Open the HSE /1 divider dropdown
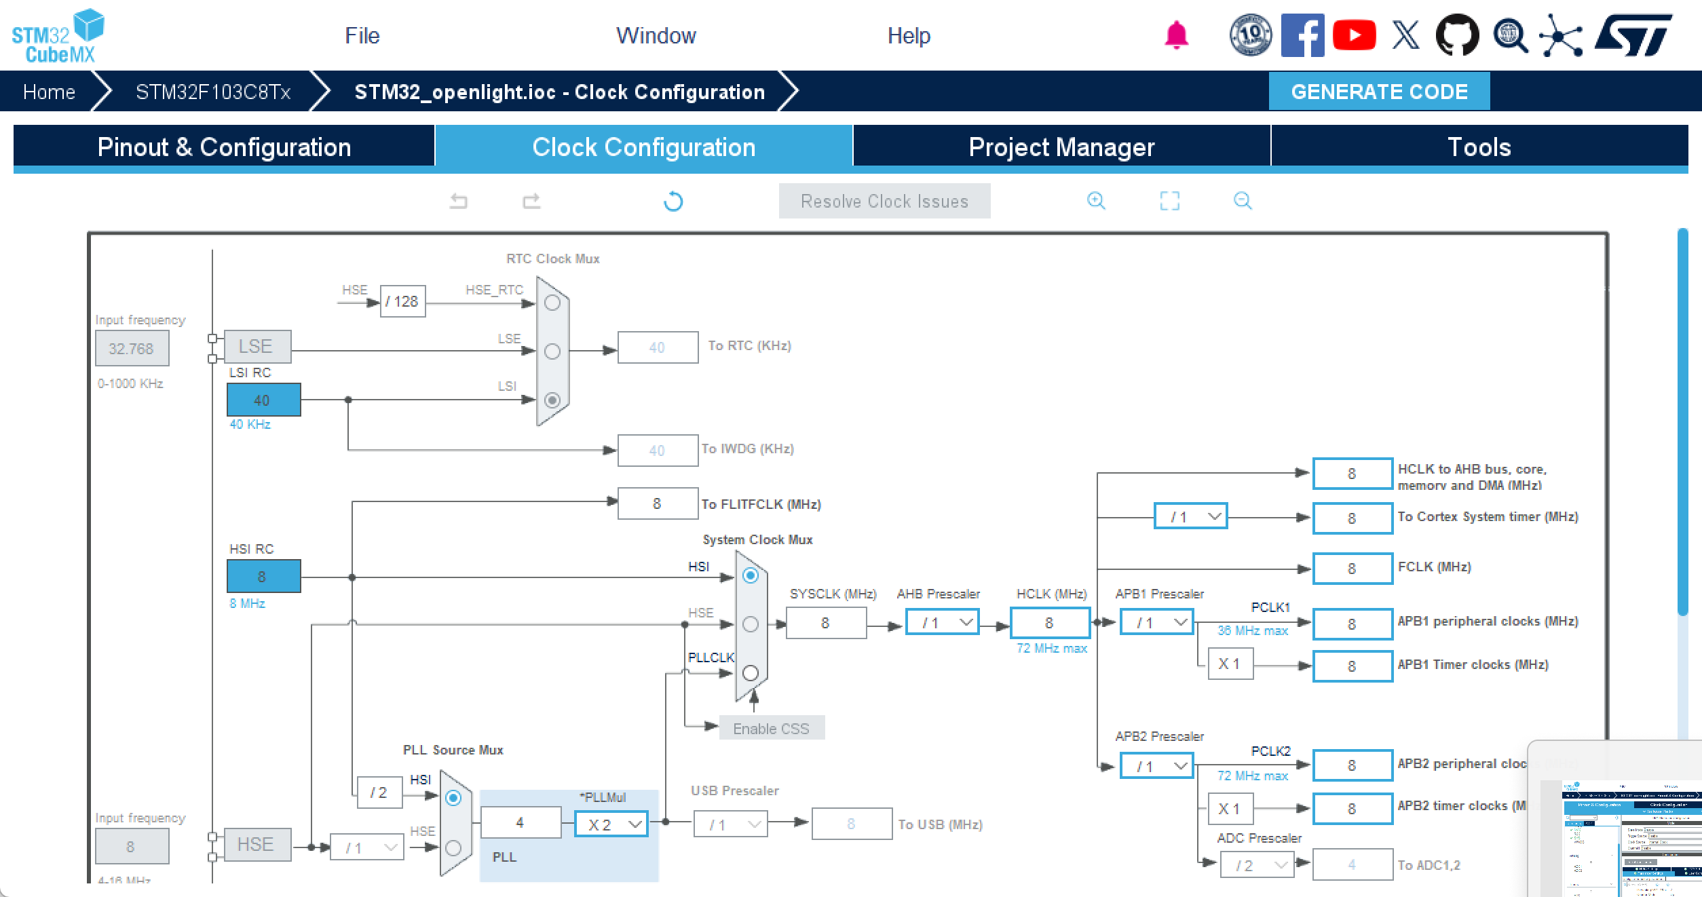The width and height of the screenshot is (1702, 897). point(367,847)
